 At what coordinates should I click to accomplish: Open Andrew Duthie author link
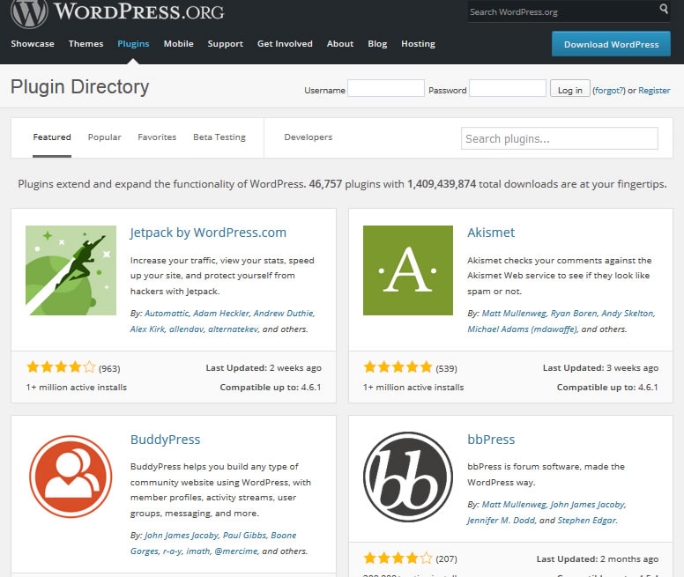[284, 313]
